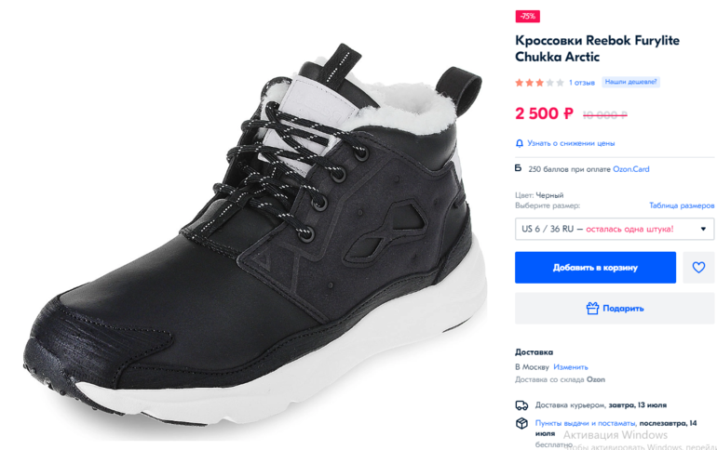Click the 'Ozon.Card' payment link

[x=630, y=169]
